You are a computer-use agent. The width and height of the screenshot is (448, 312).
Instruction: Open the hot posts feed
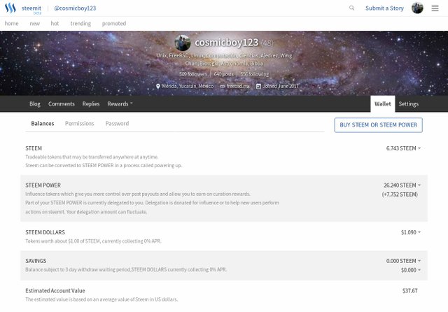[x=55, y=23]
